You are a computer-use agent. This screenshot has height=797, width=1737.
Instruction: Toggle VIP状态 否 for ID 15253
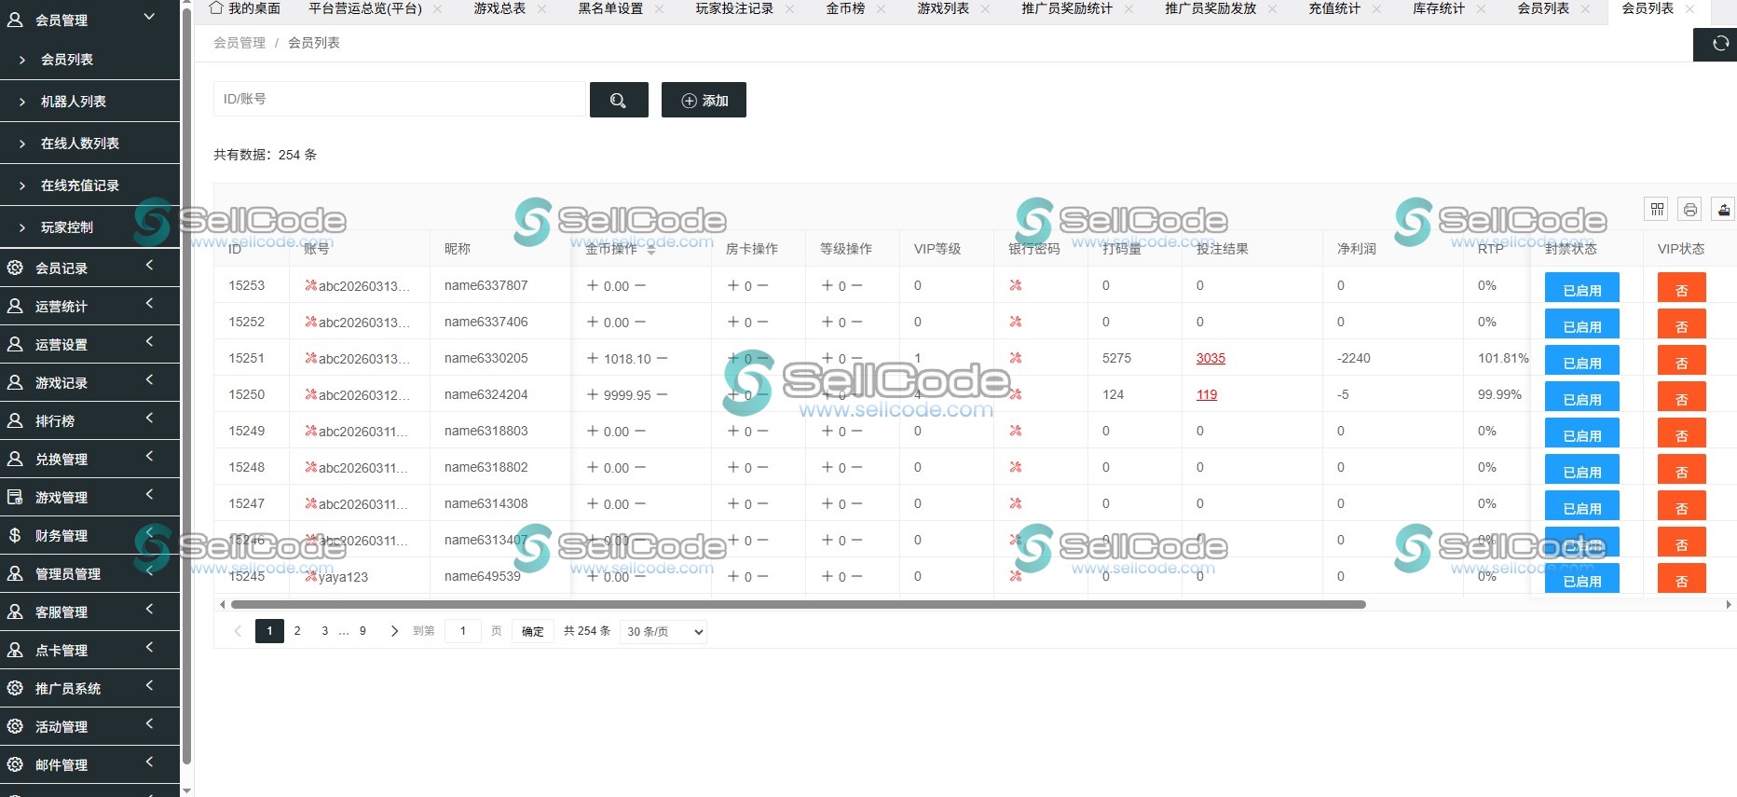click(1681, 288)
